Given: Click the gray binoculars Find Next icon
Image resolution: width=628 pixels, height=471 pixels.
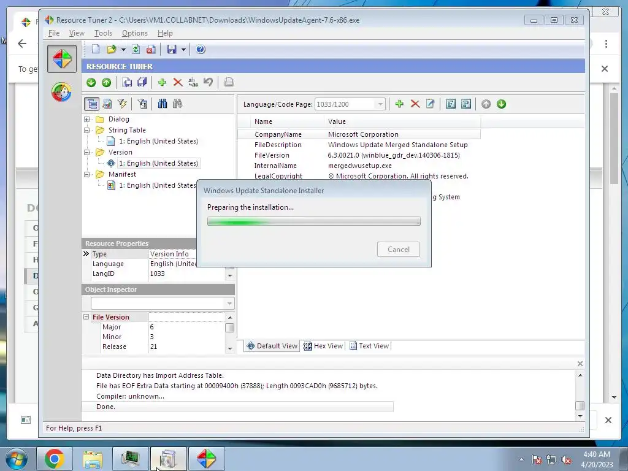Looking at the screenshot, I should pyautogui.click(x=177, y=104).
